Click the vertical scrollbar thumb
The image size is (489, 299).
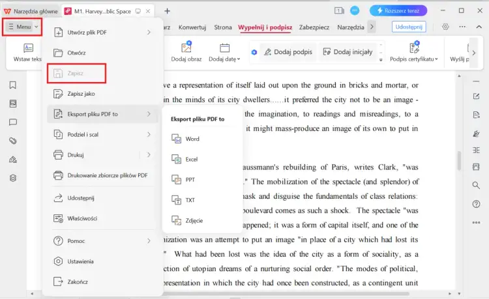coord(459,161)
